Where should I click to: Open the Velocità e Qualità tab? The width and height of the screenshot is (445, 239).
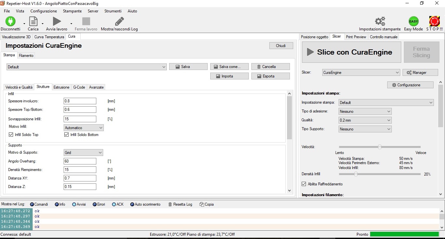click(19, 87)
